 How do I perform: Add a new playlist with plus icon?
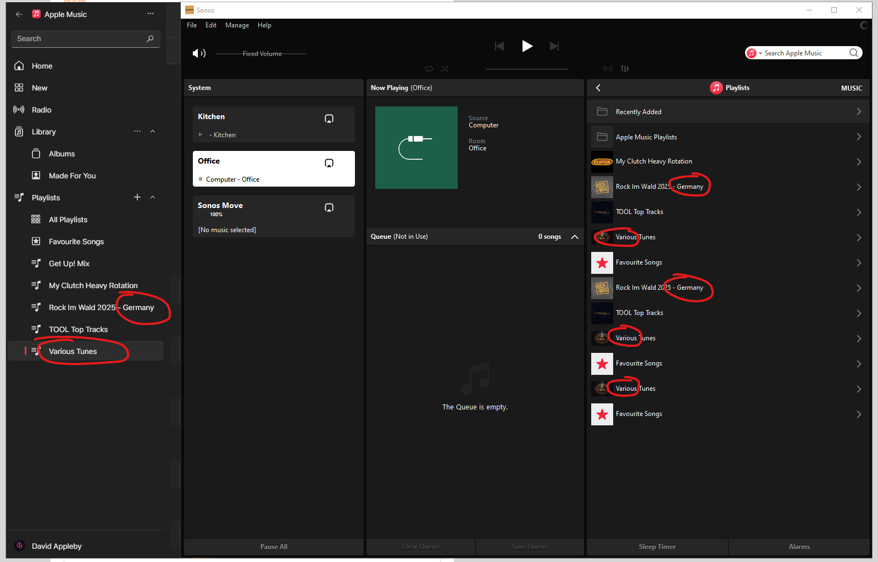click(137, 197)
